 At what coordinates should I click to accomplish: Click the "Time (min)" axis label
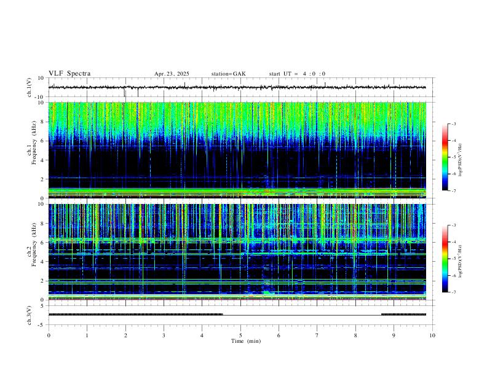pos(246,341)
